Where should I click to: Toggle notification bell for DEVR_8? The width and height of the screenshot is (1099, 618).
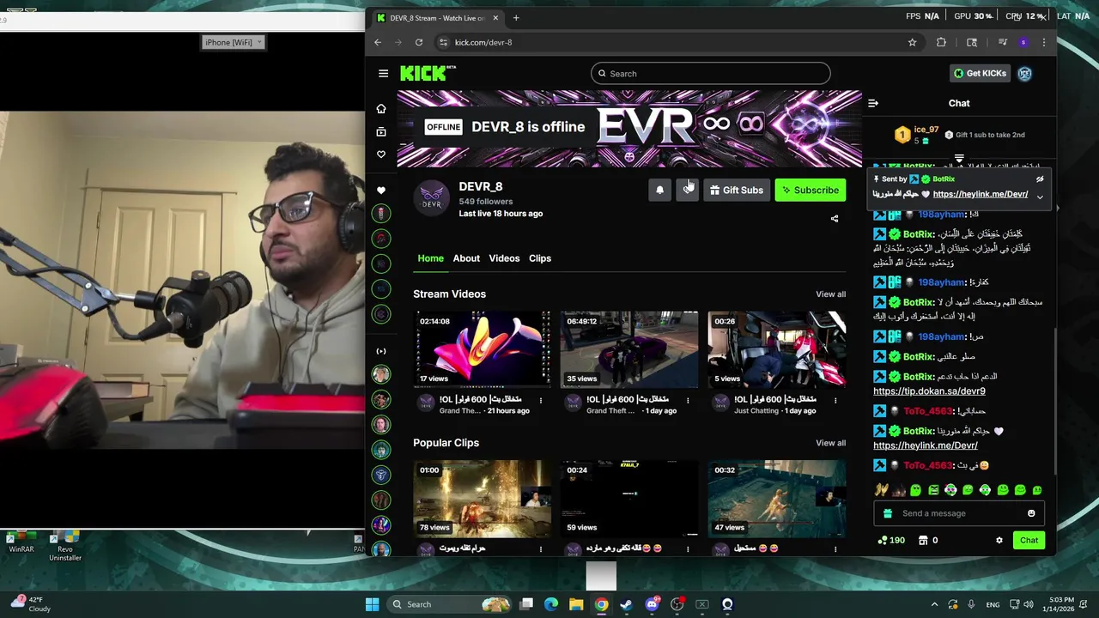pyautogui.click(x=659, y=190)
